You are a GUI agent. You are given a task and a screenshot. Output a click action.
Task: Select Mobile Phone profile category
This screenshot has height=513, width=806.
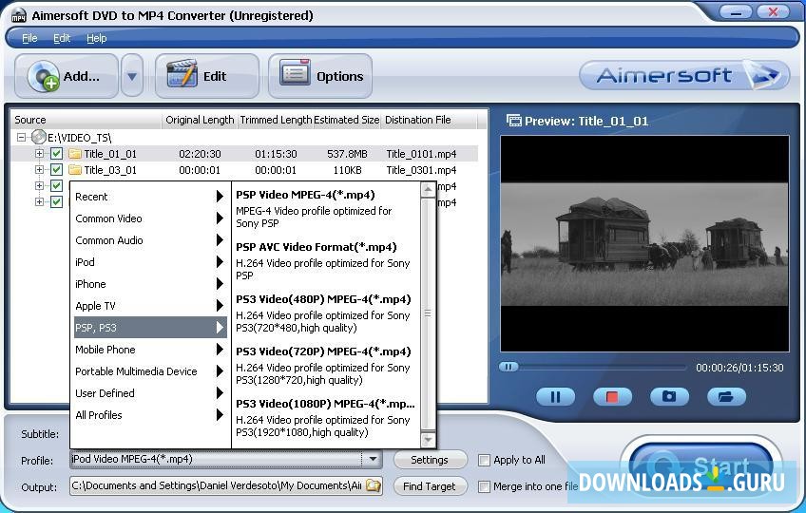106,350
